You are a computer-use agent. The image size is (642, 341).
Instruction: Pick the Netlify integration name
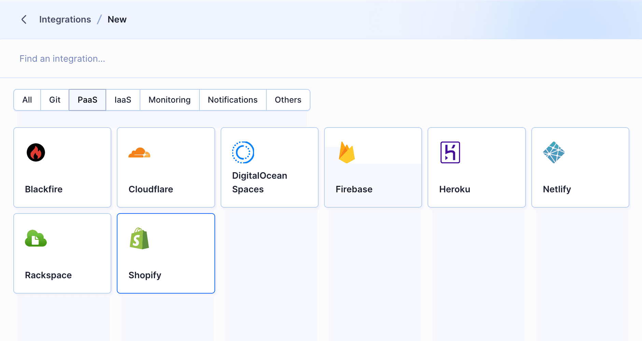point(557,189)
